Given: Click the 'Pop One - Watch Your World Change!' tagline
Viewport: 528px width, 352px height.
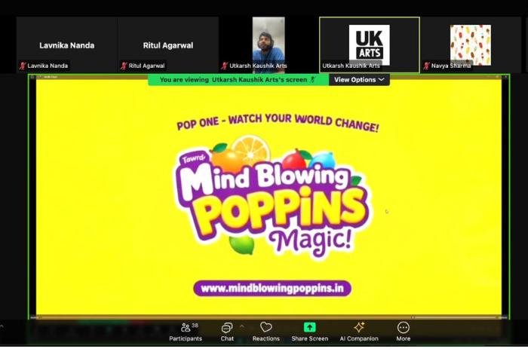Looking at the screenshot, I should point(278,123).
